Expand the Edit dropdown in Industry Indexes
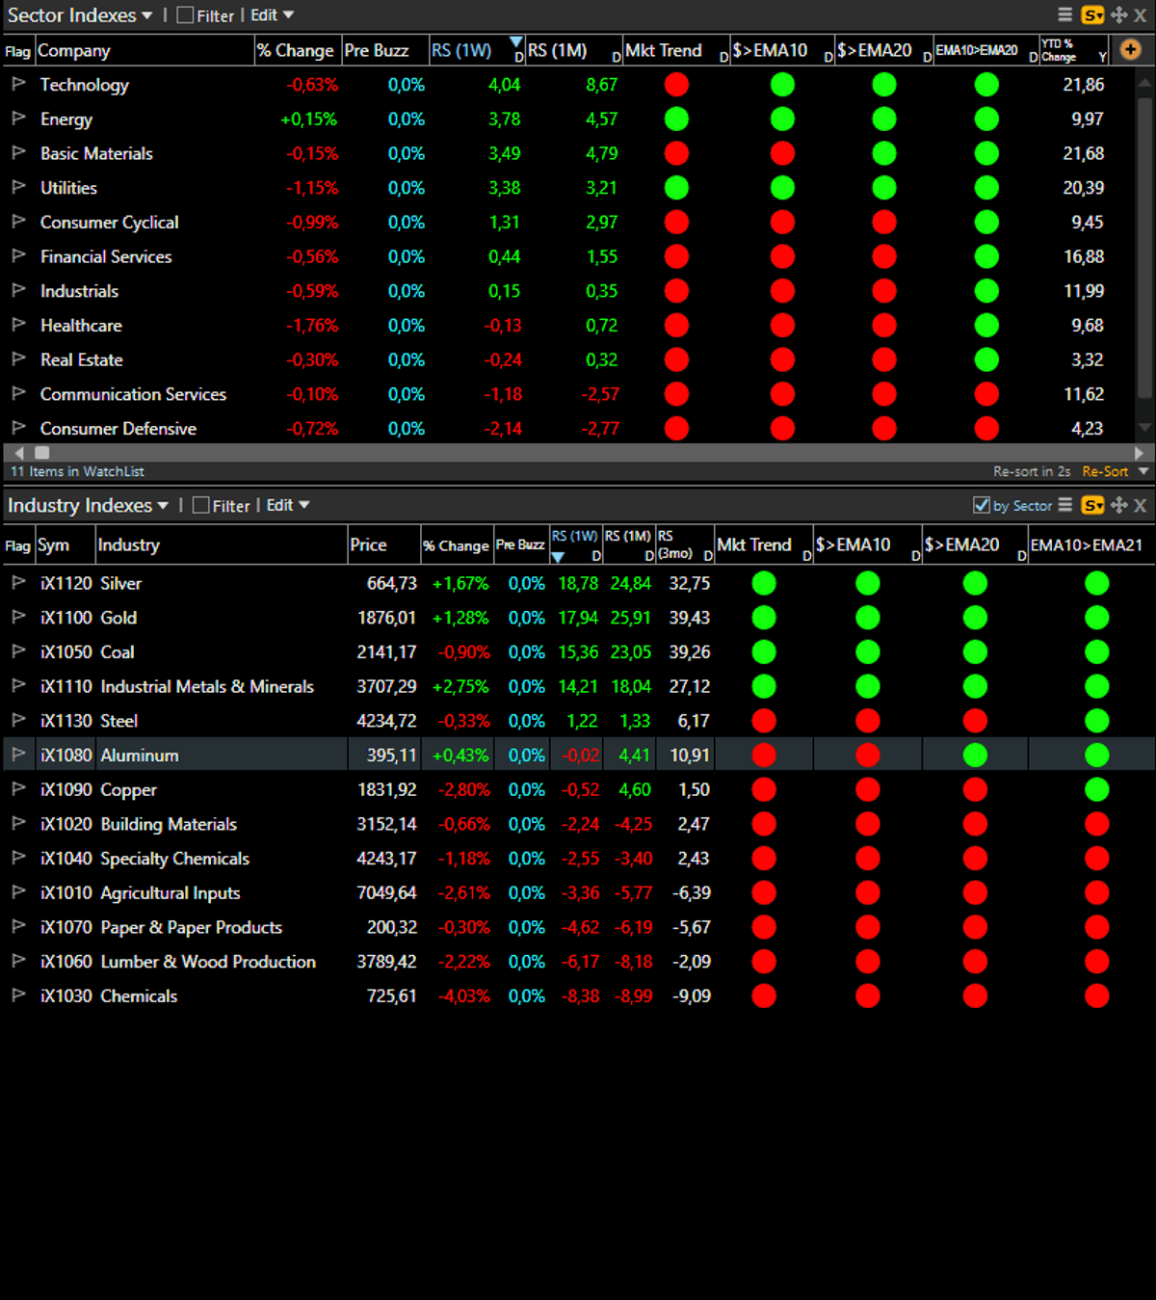The height and width of the screenshot is (1300, 1156). tap(288, 505)
